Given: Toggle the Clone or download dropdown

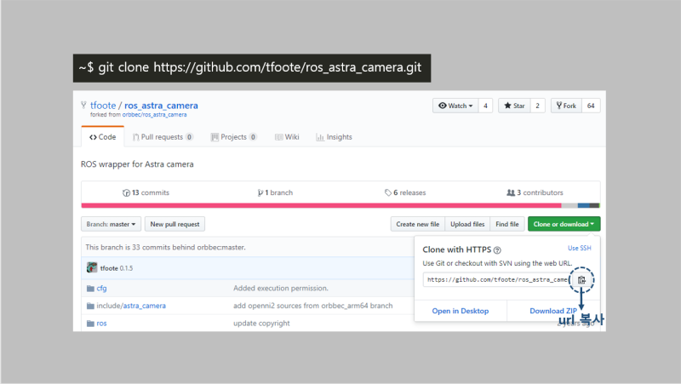Looking at the screenshot, I should coord(564,224).
